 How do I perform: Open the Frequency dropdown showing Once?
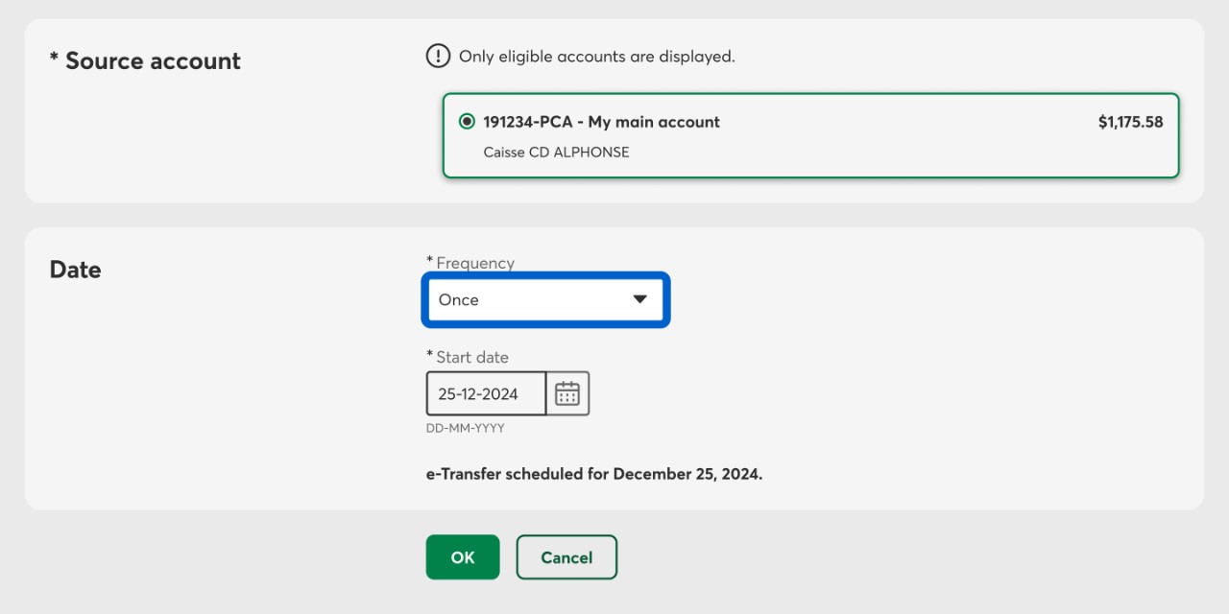coord(544,300)
